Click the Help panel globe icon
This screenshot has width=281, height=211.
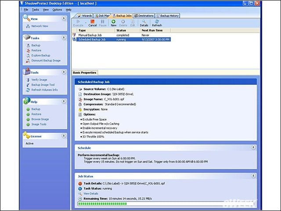pyautogui.click(x=26, y=101)
